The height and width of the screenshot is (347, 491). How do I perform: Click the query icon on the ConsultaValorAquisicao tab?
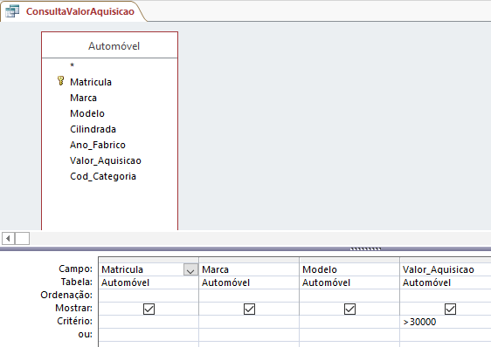(12, 11)
